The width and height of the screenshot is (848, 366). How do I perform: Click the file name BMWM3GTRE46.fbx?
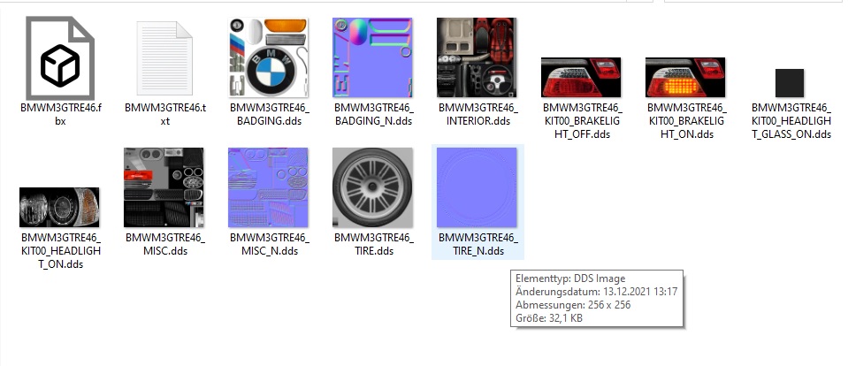[x=60, y=114]
